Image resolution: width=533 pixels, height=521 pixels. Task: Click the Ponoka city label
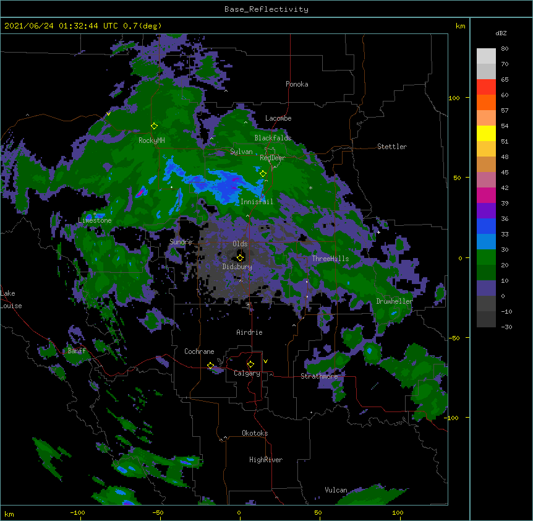(297, 84)
